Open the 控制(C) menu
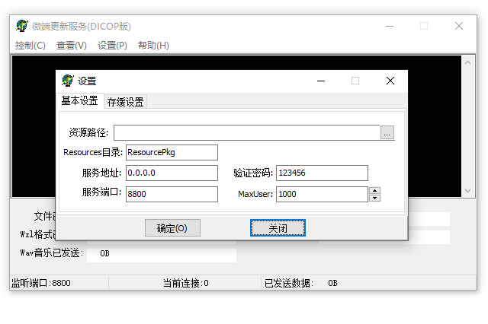Image resolution: width=488 pixels, height=324 pixels. (x=30, y=46)
